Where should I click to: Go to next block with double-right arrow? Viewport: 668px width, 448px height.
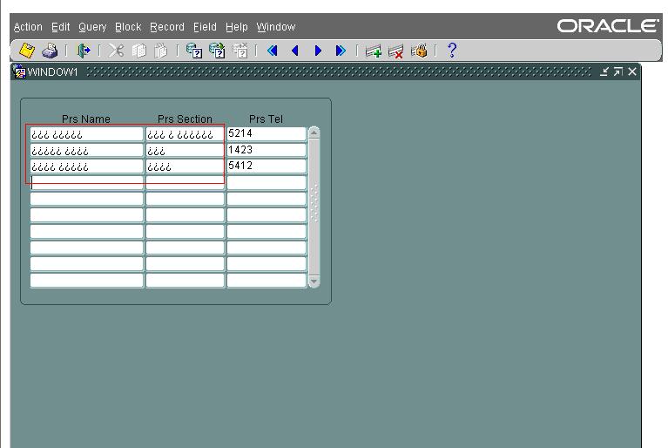[341, 51]
